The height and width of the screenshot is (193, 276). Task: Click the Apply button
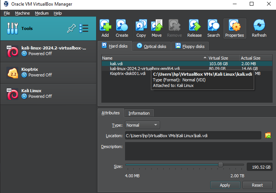click(225, 185)
